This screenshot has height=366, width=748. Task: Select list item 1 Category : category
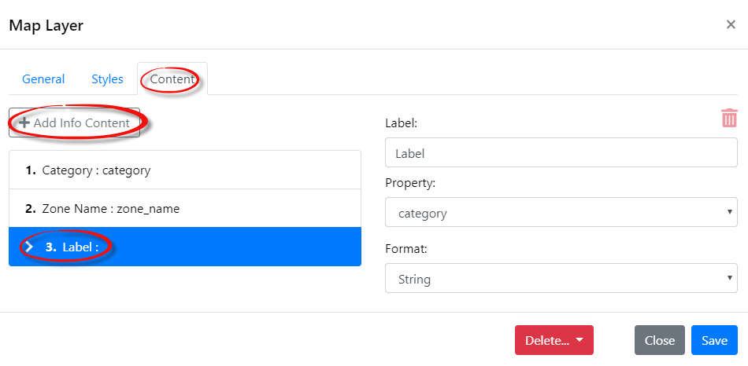tap(185, 170)
